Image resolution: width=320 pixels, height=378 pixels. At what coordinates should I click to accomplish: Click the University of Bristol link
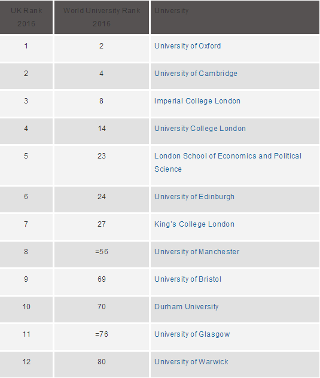click(x=188, y=279)
